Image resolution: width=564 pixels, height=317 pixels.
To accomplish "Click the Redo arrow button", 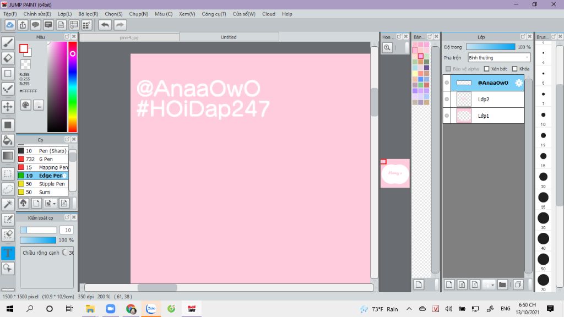I will tap(120, 25).
